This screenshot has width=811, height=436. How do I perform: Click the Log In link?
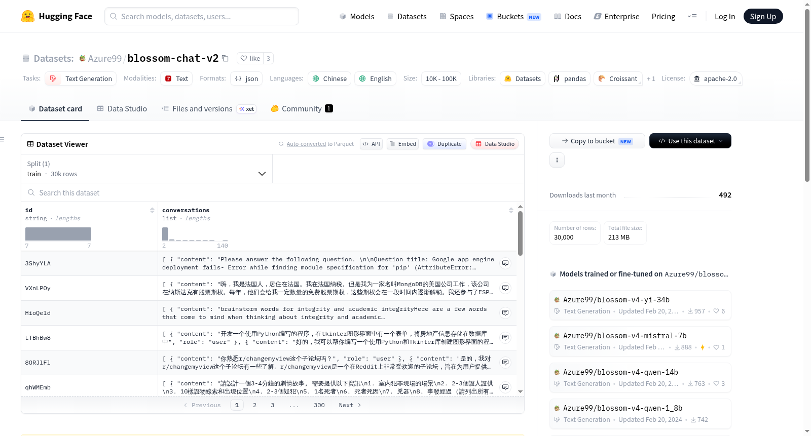pos(724,16)
